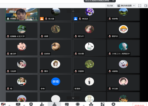
Task: Toggle the fullscreen icon in top bar
Action: 140,6
